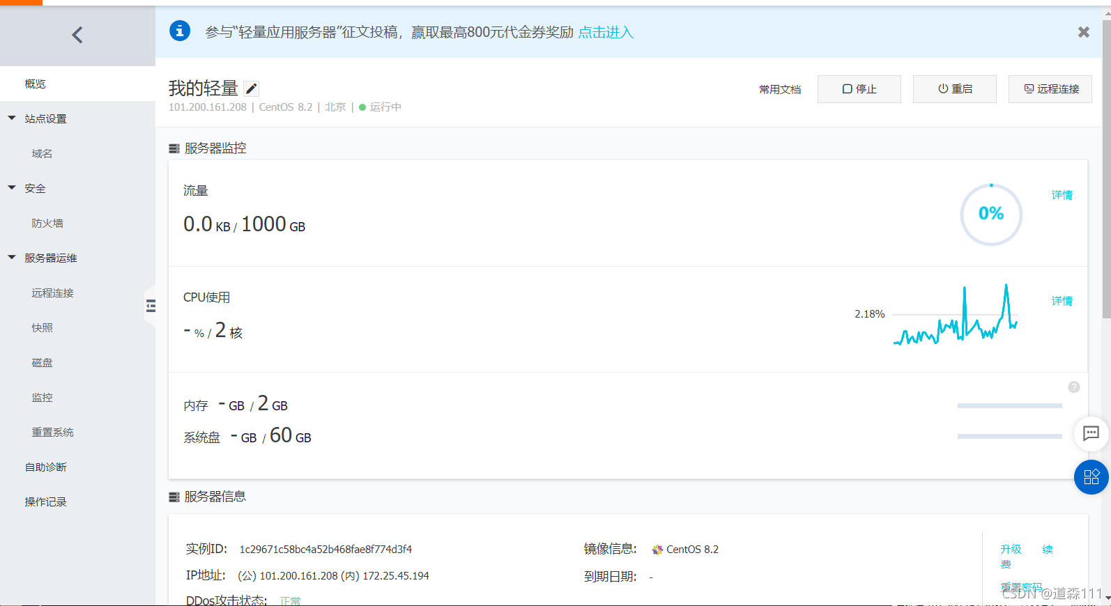Click the CentOS image logo icon
This screenshot has height=606, width=1111.
pos(657,550)
